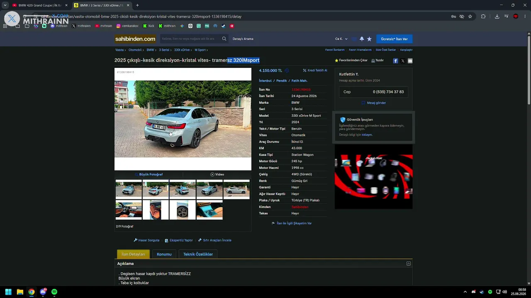Open the Chrome downloads icon
This screenshot has width=531, height=298.
point(497,17)
